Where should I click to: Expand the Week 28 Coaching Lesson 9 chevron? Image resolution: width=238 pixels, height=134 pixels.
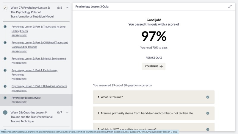pyautogui.click(x=67, y=113)
